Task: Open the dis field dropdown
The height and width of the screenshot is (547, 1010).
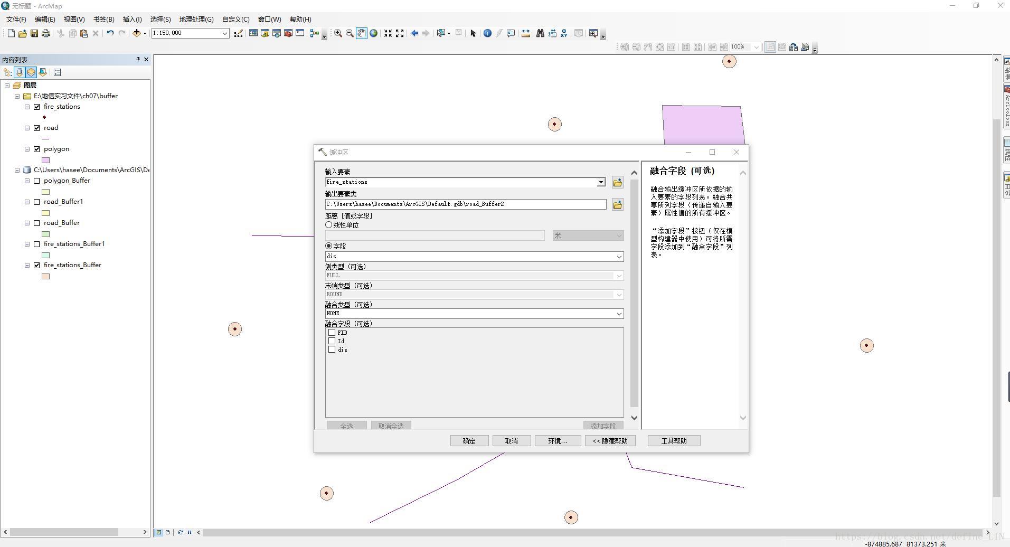Action: coord(619,257)
